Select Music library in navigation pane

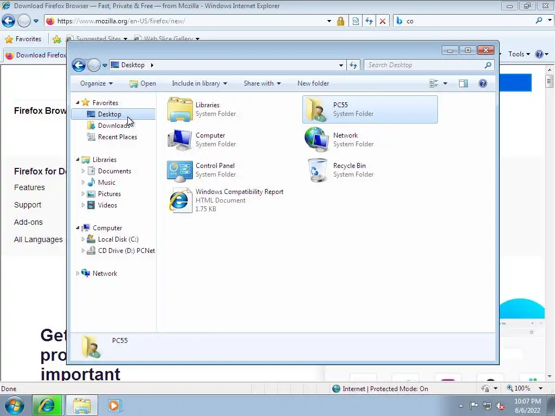(106, 183)
